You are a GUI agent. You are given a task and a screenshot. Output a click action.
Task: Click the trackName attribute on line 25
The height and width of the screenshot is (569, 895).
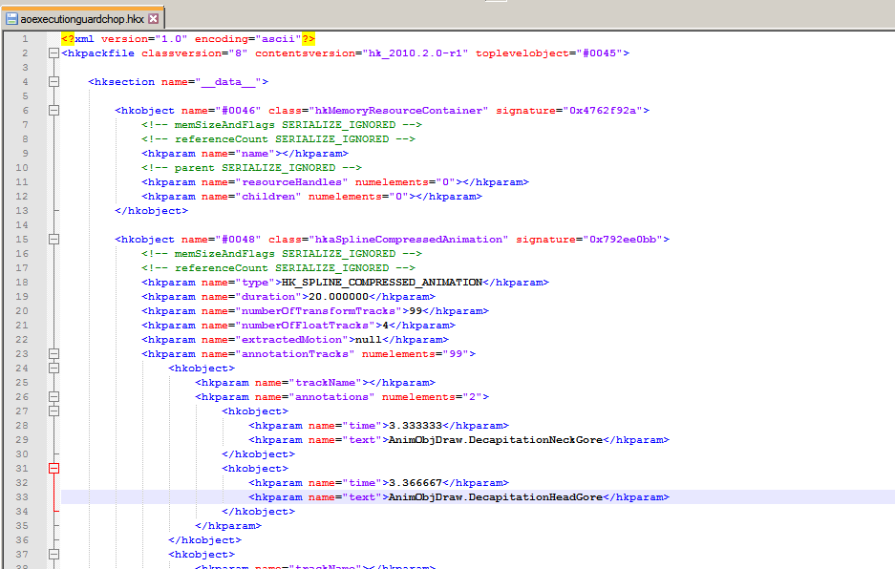tap(326, 383)
